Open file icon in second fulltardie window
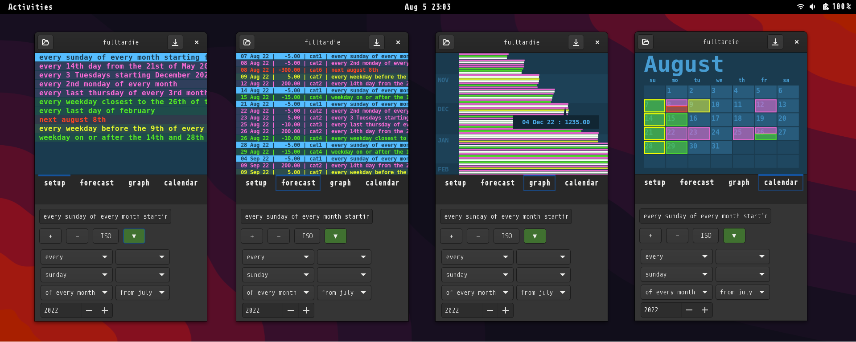The width and height of the screenshot is (856, 342). tap(247, 42)
